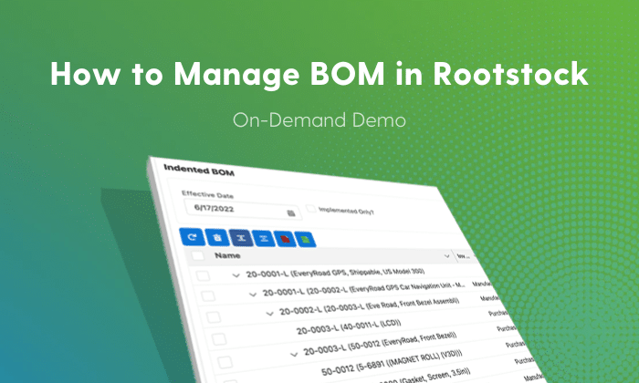Collapse the 20-0002-L Car Navigation Unit node
Viewport: 639px width, 383px height.
(253, 294)
